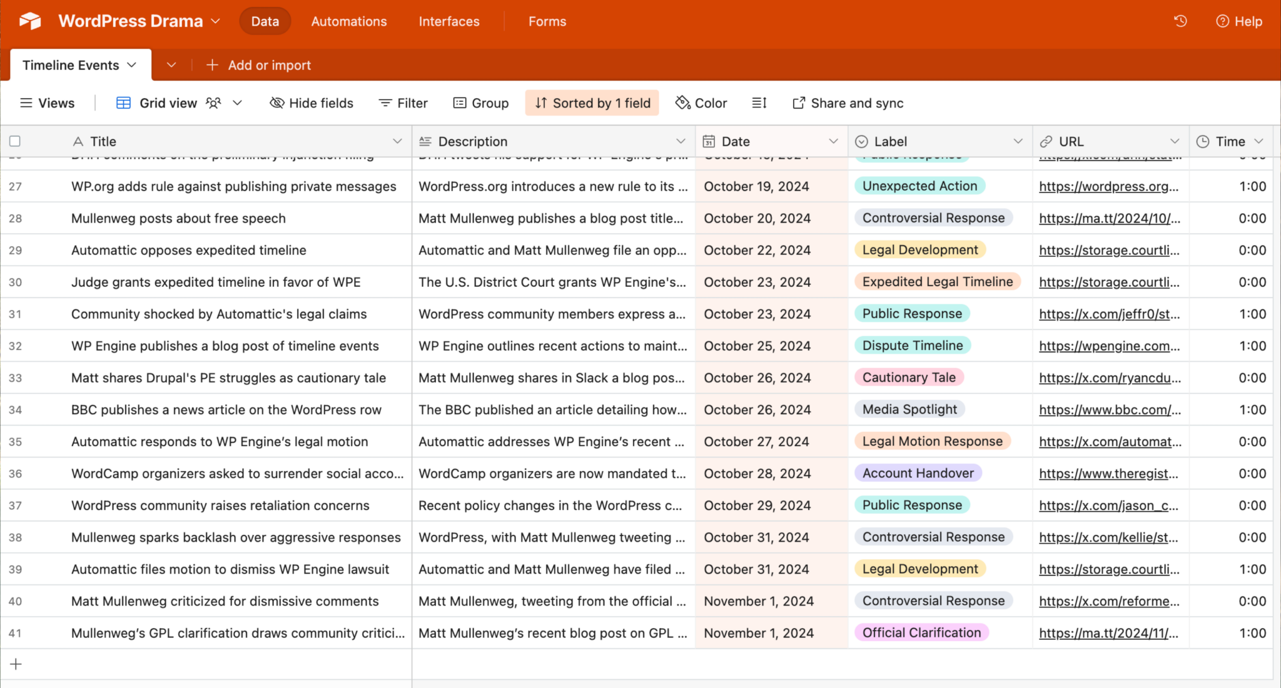Toggle checkbox in first column row 41
Screen dimensions: 1281x688
point(17,632)
